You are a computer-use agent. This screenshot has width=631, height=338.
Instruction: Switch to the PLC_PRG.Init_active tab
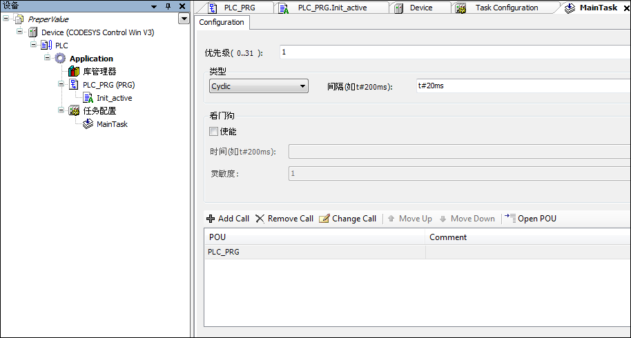[331, 8]
